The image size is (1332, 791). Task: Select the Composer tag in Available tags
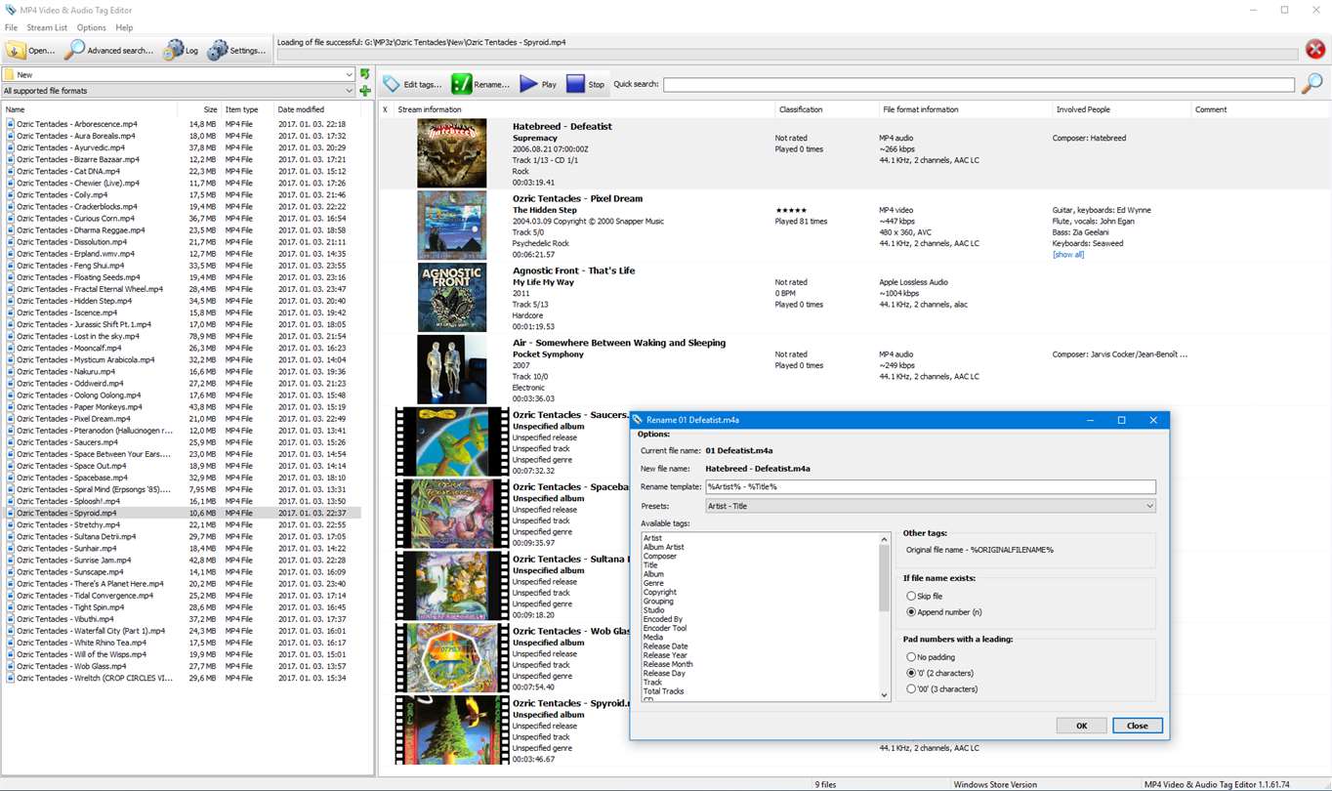pos(660,557)
